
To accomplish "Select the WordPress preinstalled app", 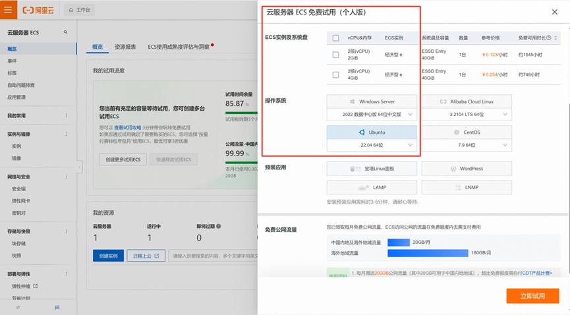I will click(x=467, y=169).
